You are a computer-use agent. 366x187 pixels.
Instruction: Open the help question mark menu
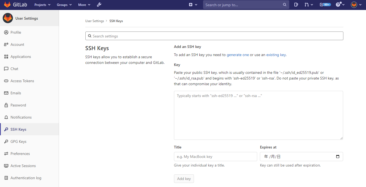[338, 4]
